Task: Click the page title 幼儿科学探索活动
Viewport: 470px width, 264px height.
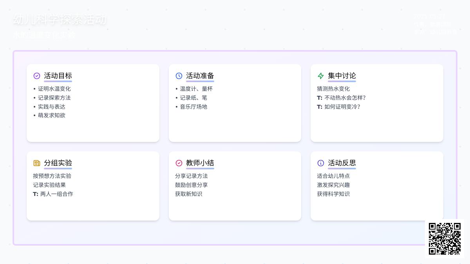Action: click(60, 20)
